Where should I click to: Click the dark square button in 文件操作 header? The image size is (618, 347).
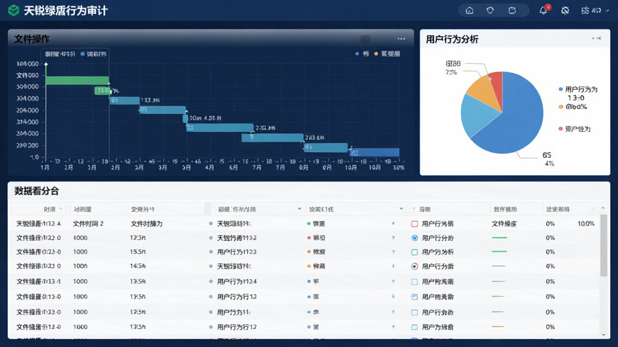pyautogui.click(x=365, y=39)
